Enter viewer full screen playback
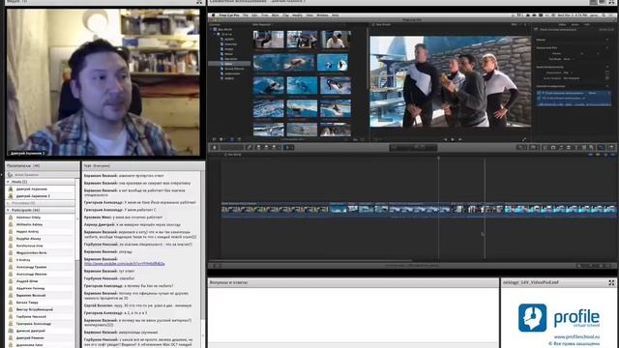The width and height of the screenshot is (619, 348). pos(524,139)
